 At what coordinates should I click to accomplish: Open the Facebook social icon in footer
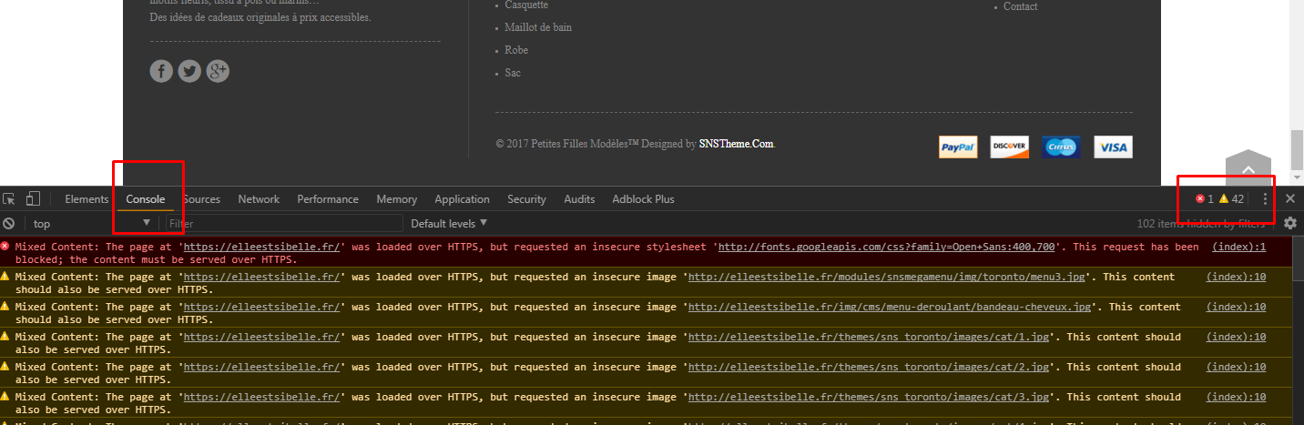pos(161,71)
